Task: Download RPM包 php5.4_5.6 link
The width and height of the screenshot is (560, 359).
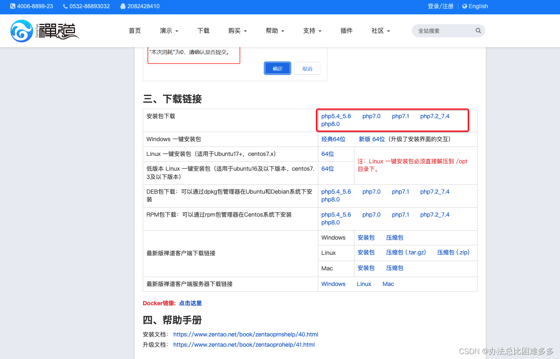Action: pyautogui.click(x=336, y=215)
